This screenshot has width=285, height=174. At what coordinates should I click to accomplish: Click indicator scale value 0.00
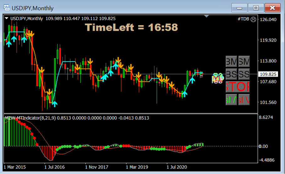(263, 146)
